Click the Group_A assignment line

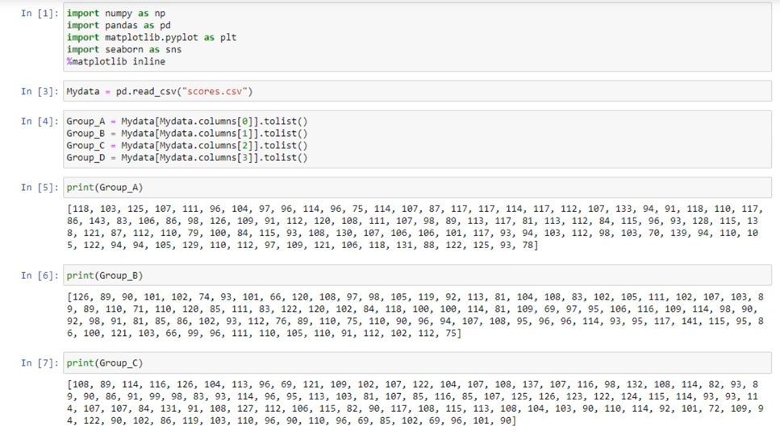[187, 122]
